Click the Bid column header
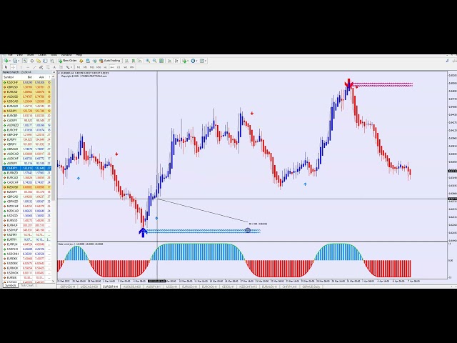 point(29,77)
